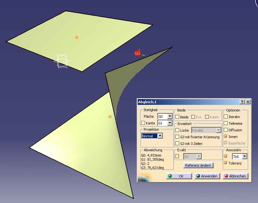The height and width of the screenshot is (203, 258).
Task: Toggle the Toleranz checkbox
Action: click(226, 163)
